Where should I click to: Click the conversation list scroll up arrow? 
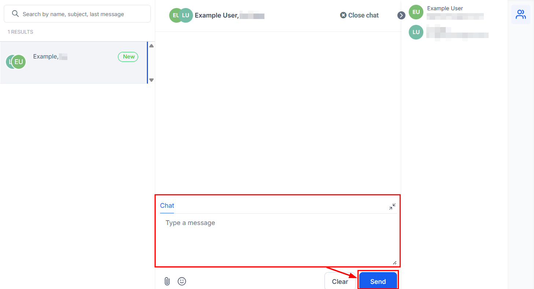click(151, 46)
